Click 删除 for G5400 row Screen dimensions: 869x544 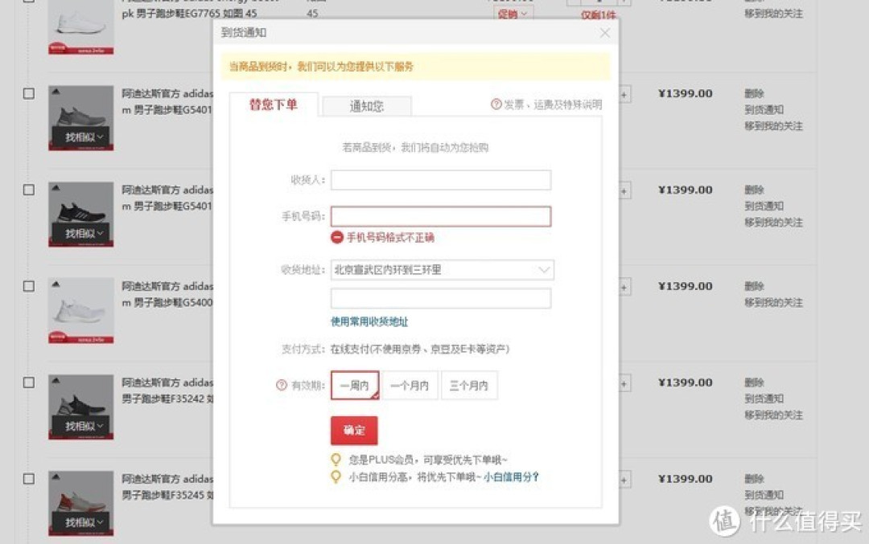[x=754, y=286]
